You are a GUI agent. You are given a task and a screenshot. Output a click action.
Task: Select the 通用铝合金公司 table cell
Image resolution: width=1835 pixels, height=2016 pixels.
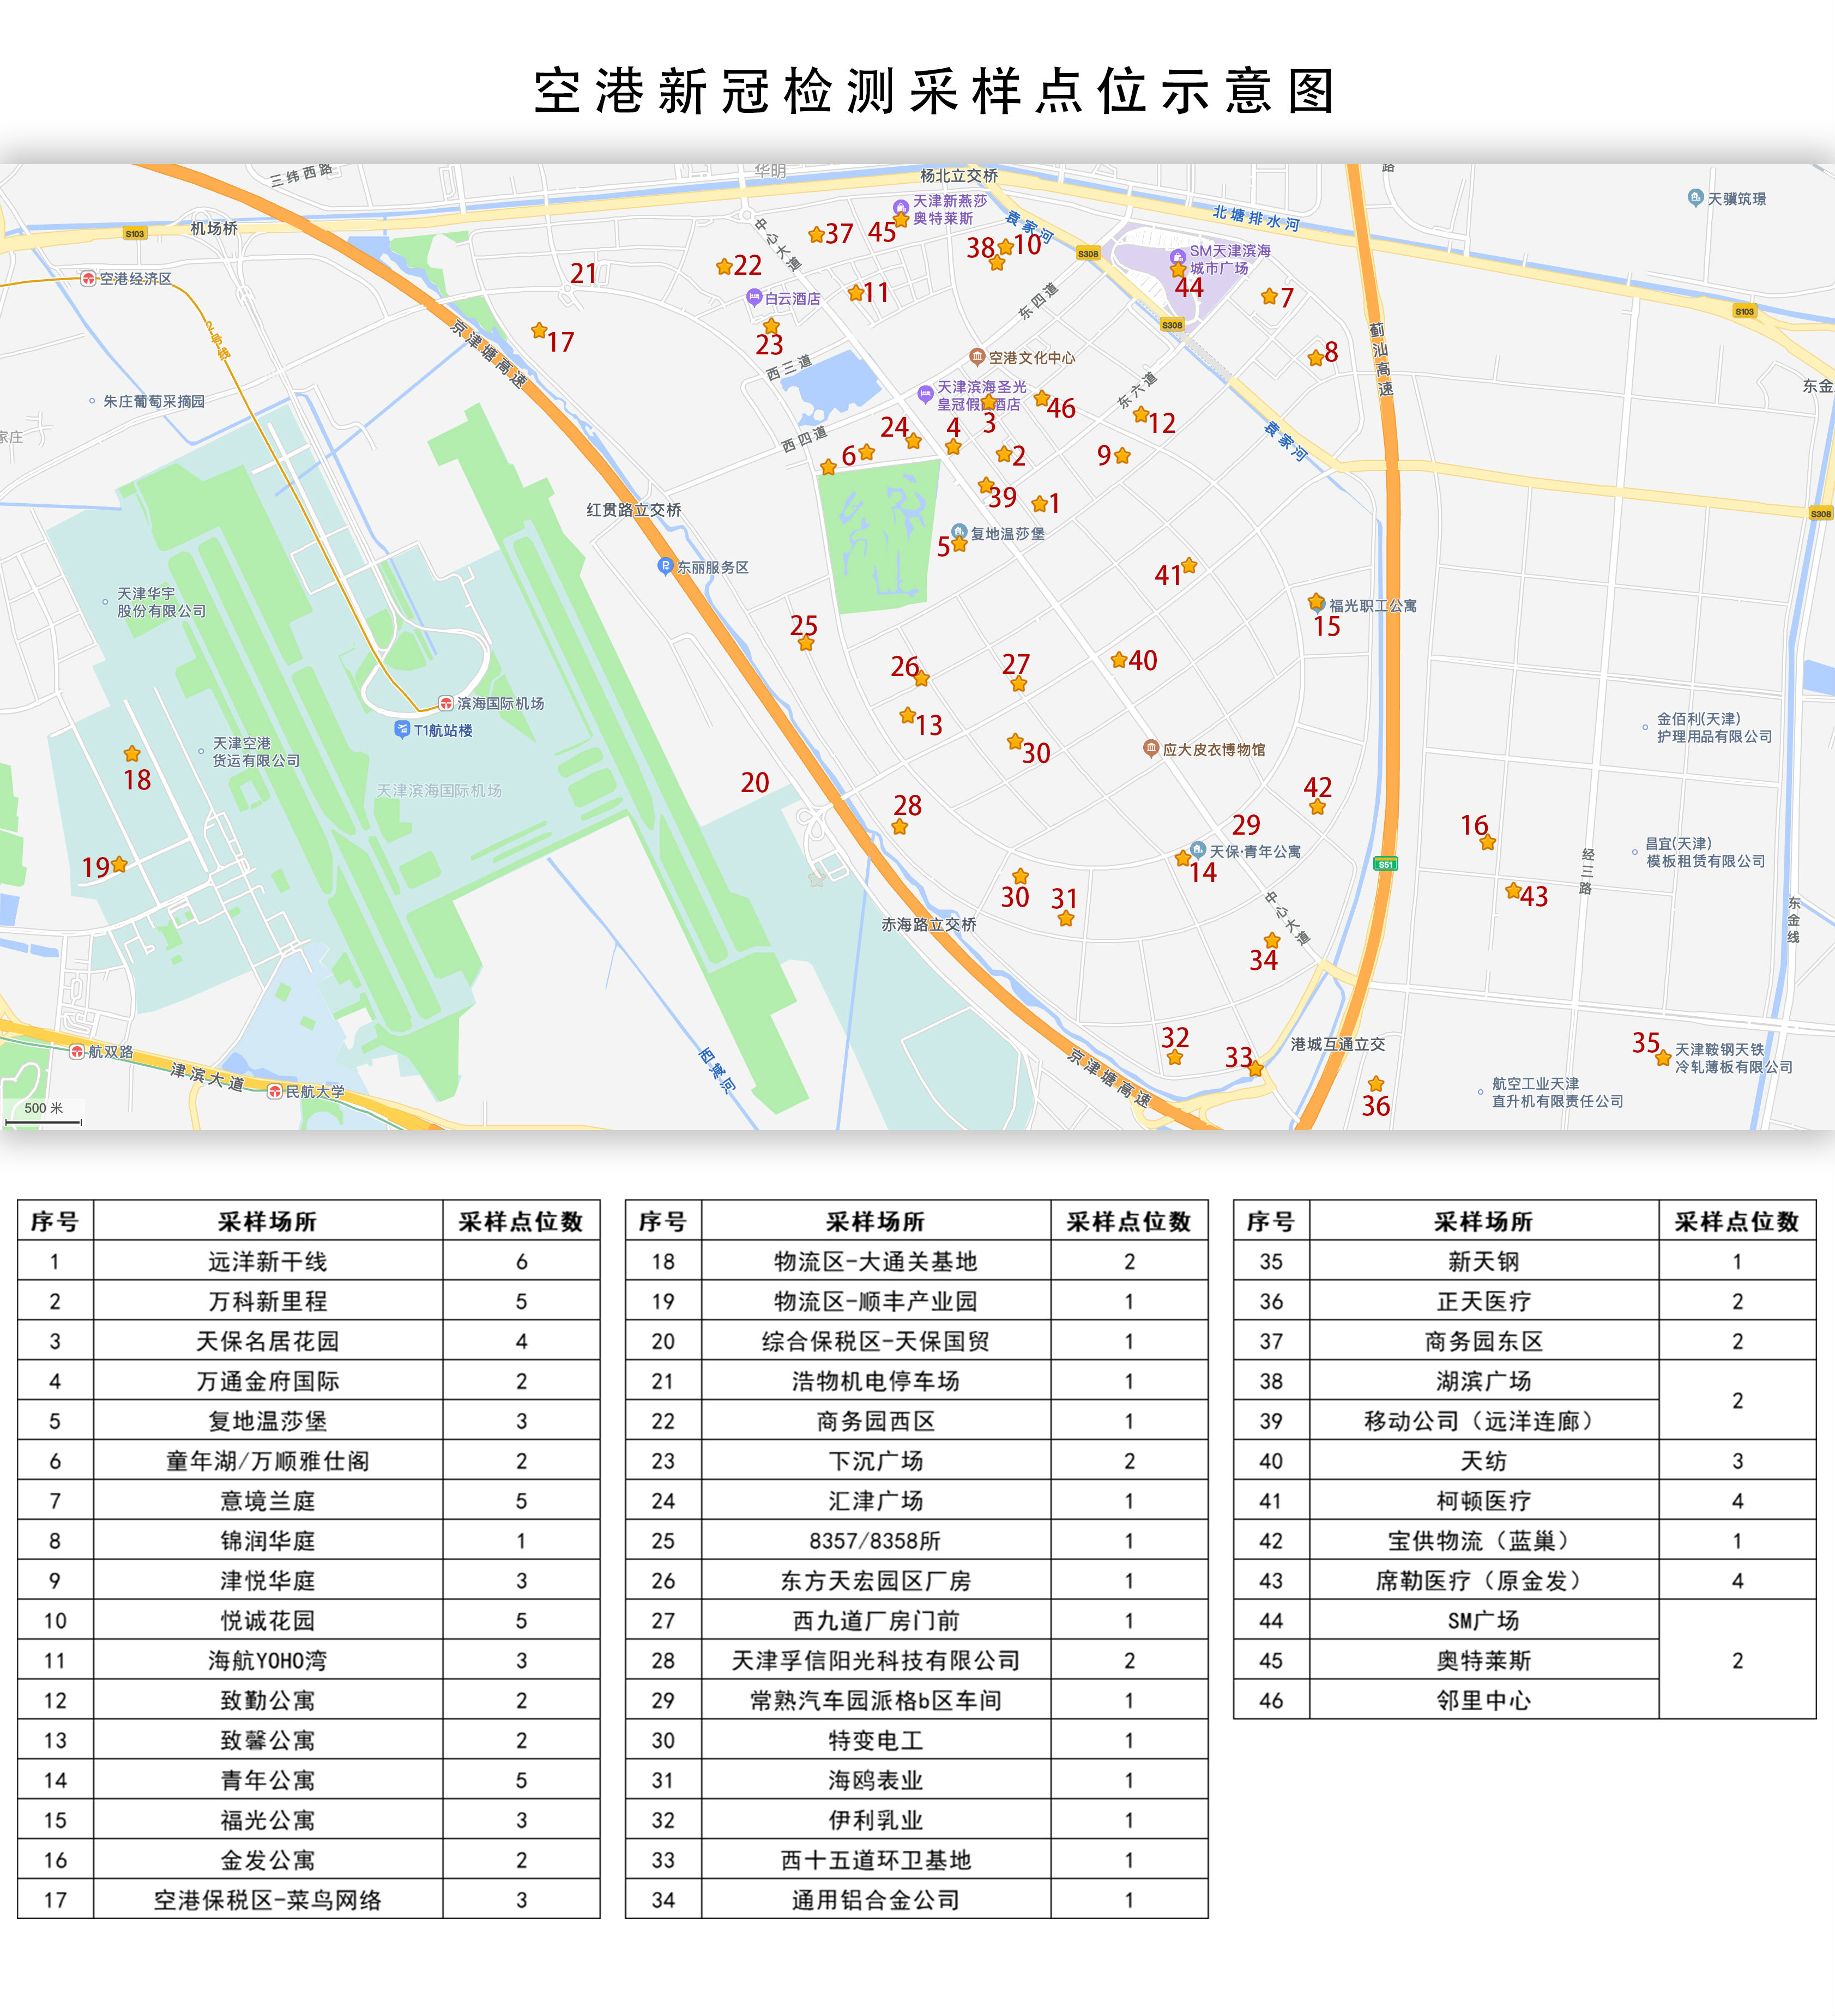(876, 1899)
